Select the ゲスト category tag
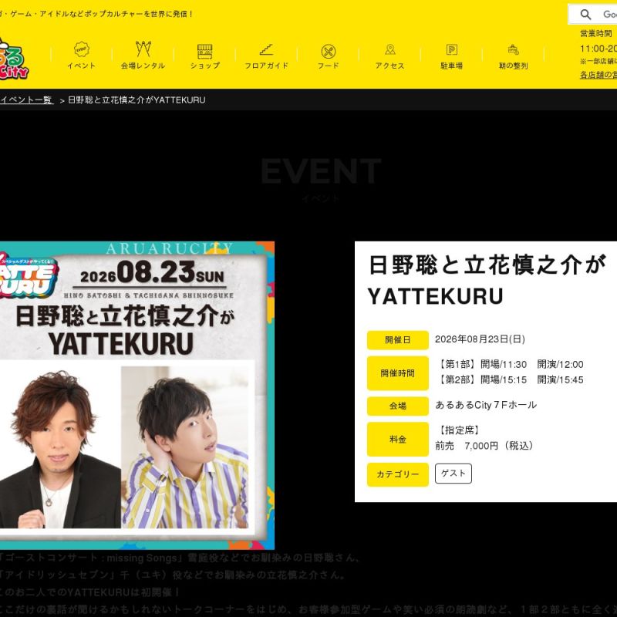 pos(453,474)
